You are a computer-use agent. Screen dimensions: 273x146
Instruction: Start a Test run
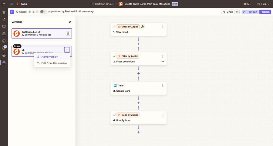click(x=250, y=12)
